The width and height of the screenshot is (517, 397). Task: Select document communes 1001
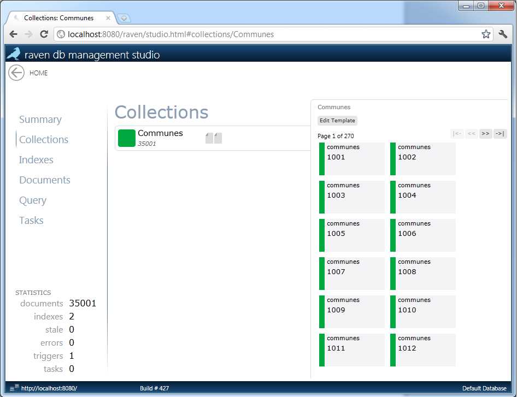click(351, 158)
